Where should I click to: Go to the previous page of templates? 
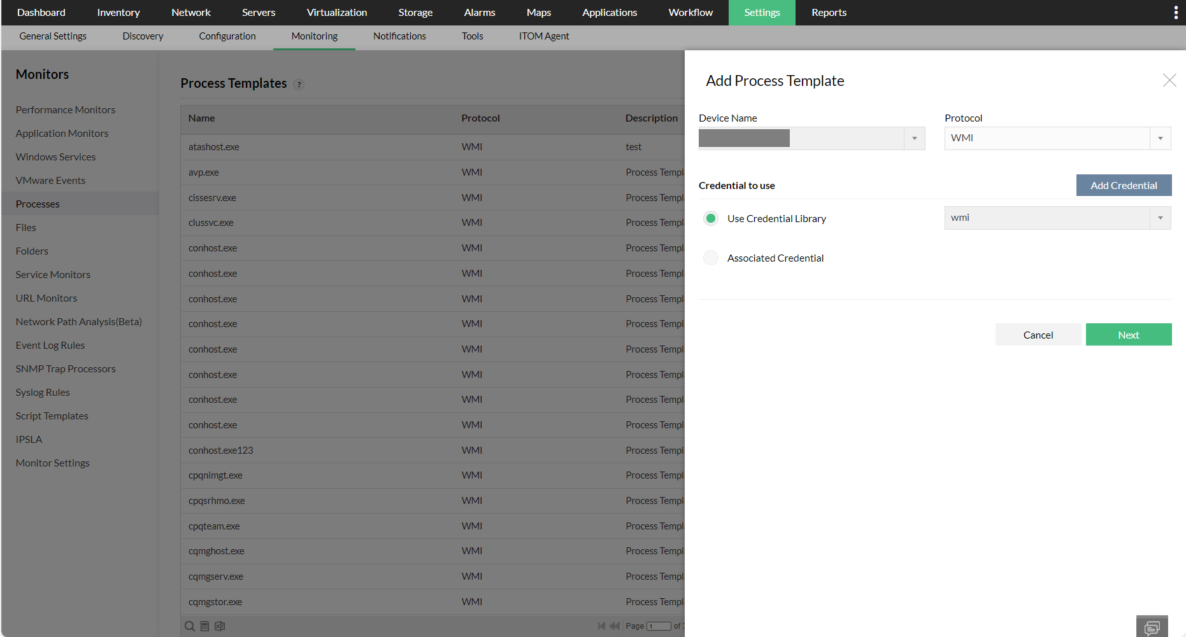coord(614,626)
